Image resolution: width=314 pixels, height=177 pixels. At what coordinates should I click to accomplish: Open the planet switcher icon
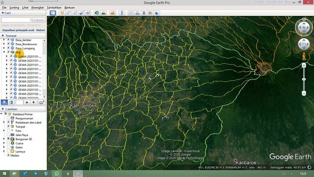click(112, 13)
